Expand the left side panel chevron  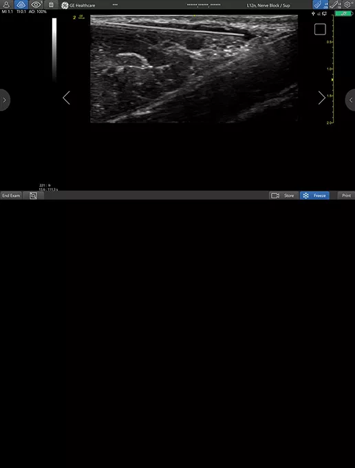point(5,100)
